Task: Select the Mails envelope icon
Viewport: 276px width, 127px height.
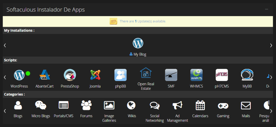Action: (246, 106)
